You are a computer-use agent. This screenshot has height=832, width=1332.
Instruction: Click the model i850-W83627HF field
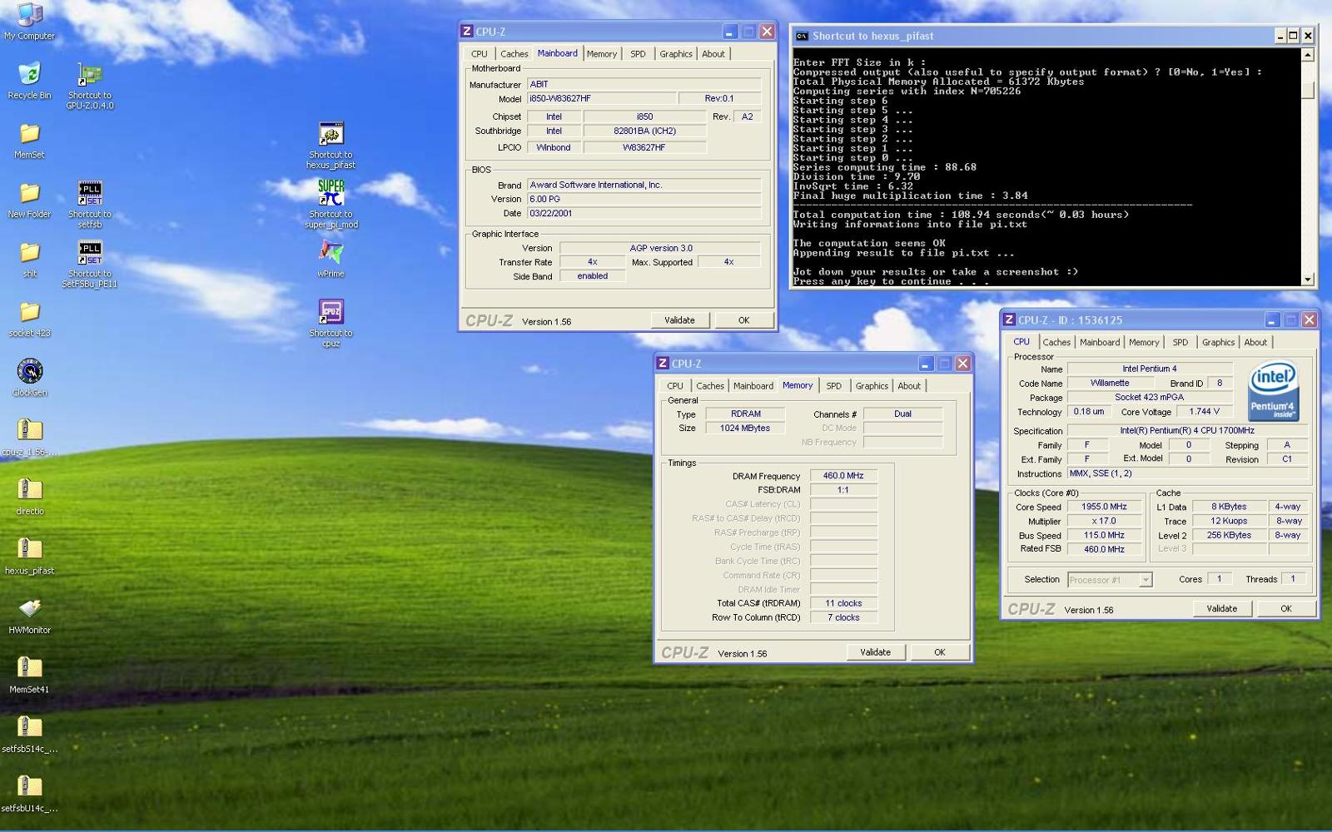(x=602, y=99)
